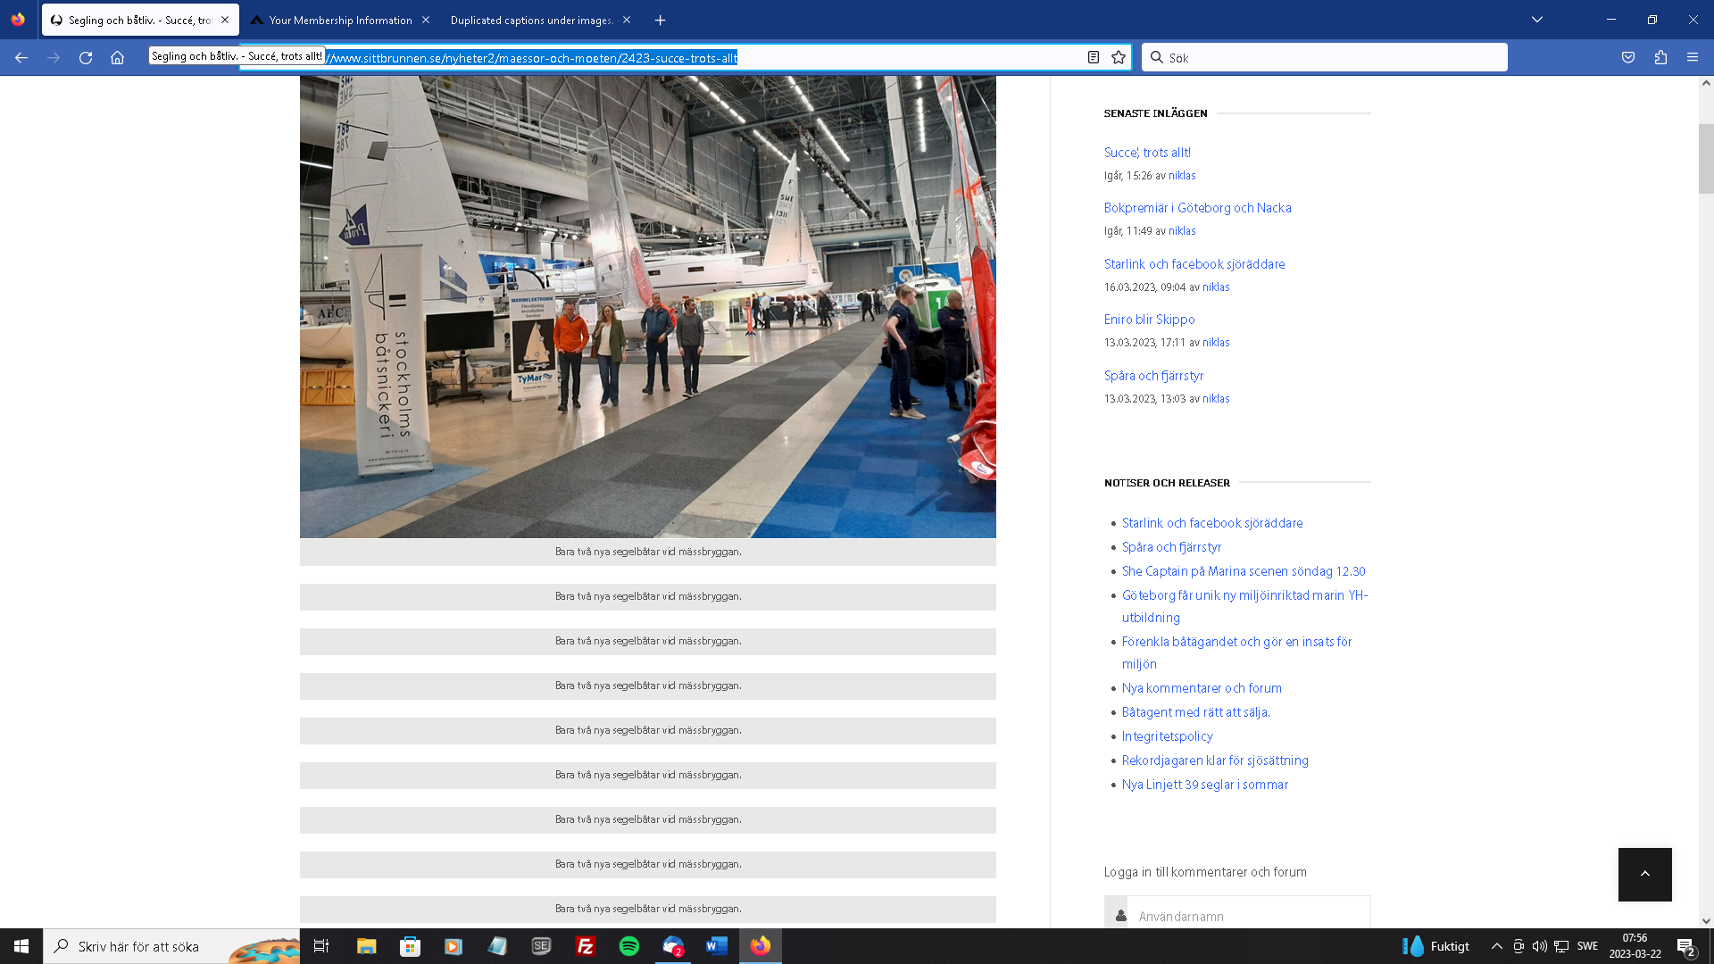Click the scroll-to-top arrow button
This screenshot has width=1714, height=964.
click(1644, 875)
